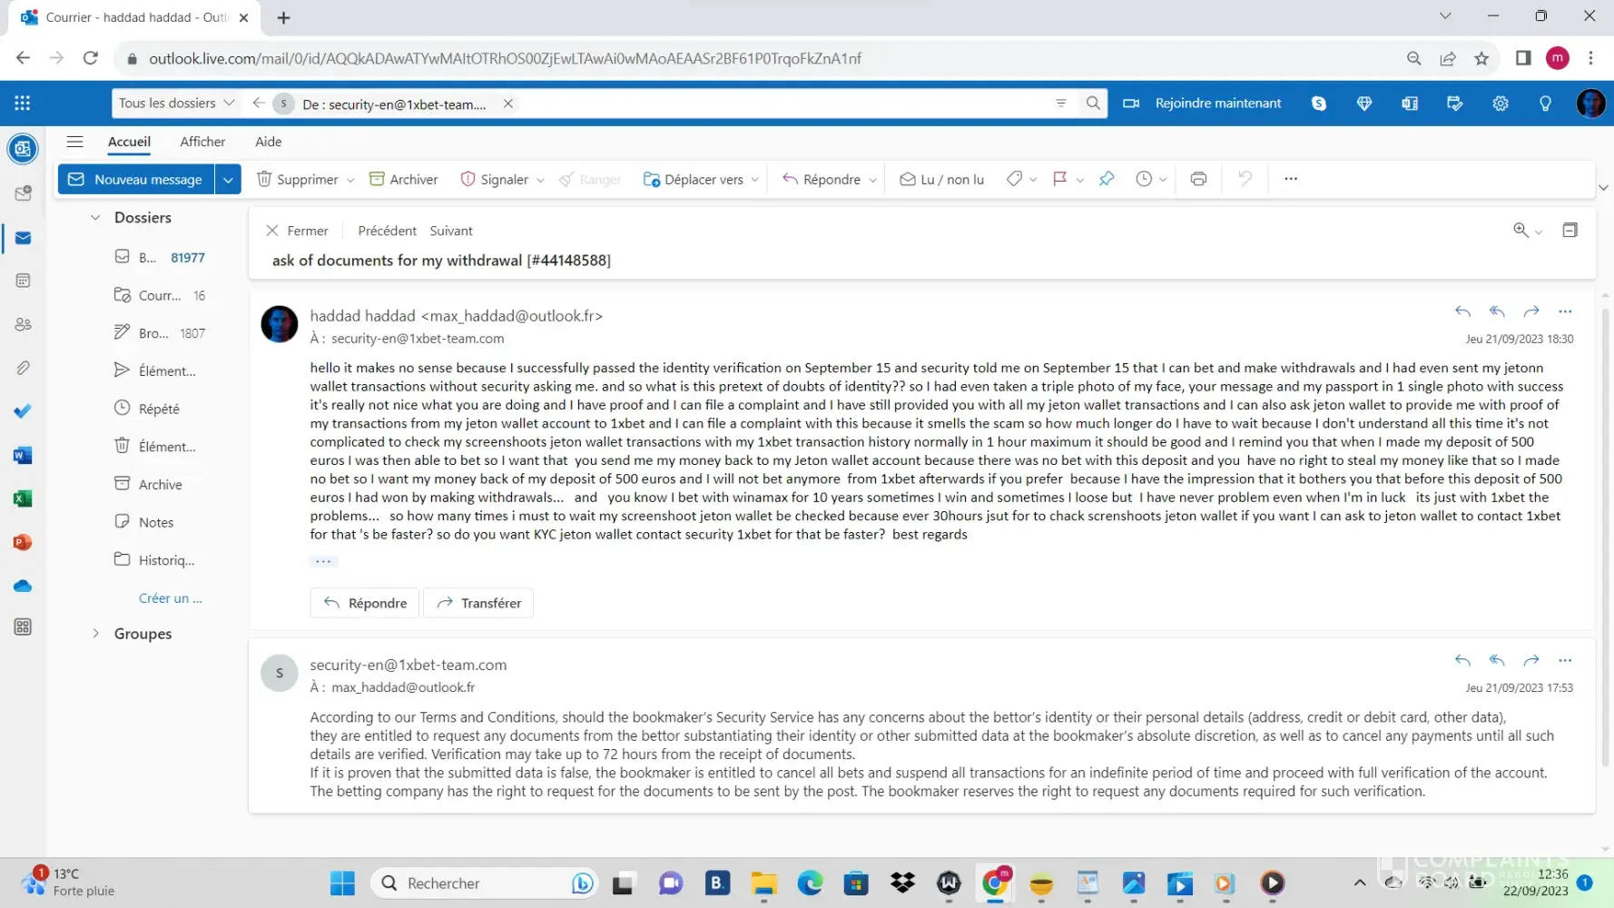Screen dimensions: 1614x908
Task: Open Dropbox from the taskbar
Action: (x=902, y=883)
